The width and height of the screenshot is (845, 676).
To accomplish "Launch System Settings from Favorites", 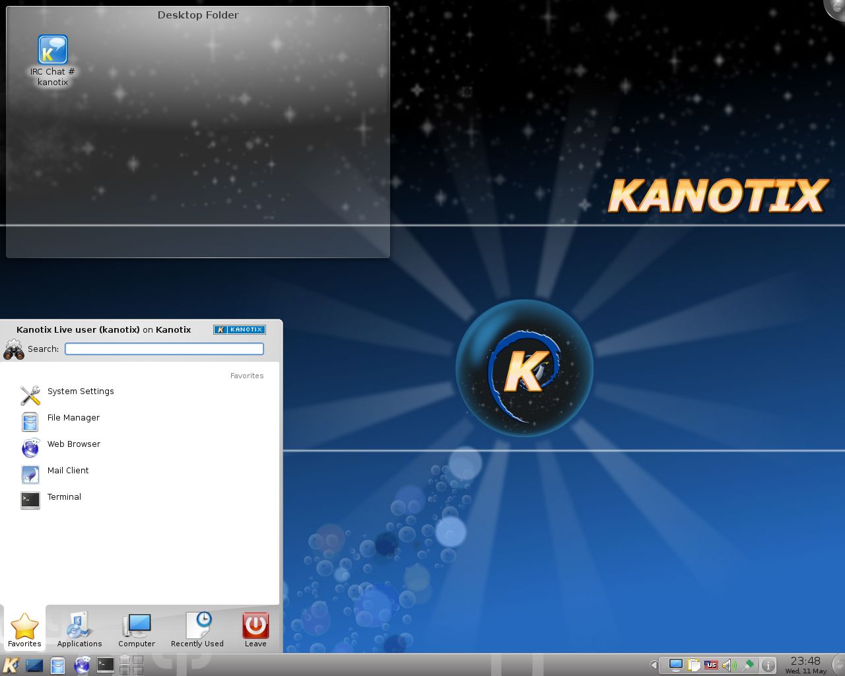I will coord(80,391).
